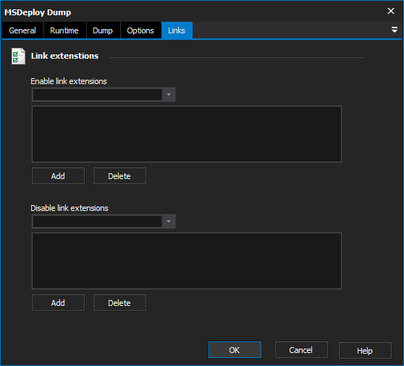
Task: Close the MSDeploy Dump dialog
Action: (x=391, y=11)
